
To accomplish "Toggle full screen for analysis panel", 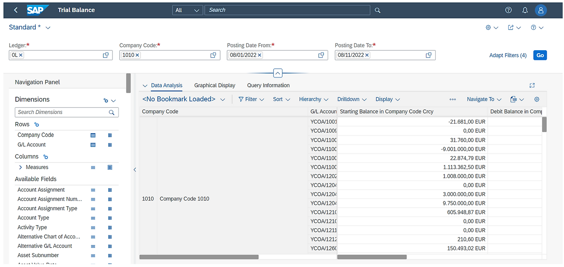I will tap(532, 85).
